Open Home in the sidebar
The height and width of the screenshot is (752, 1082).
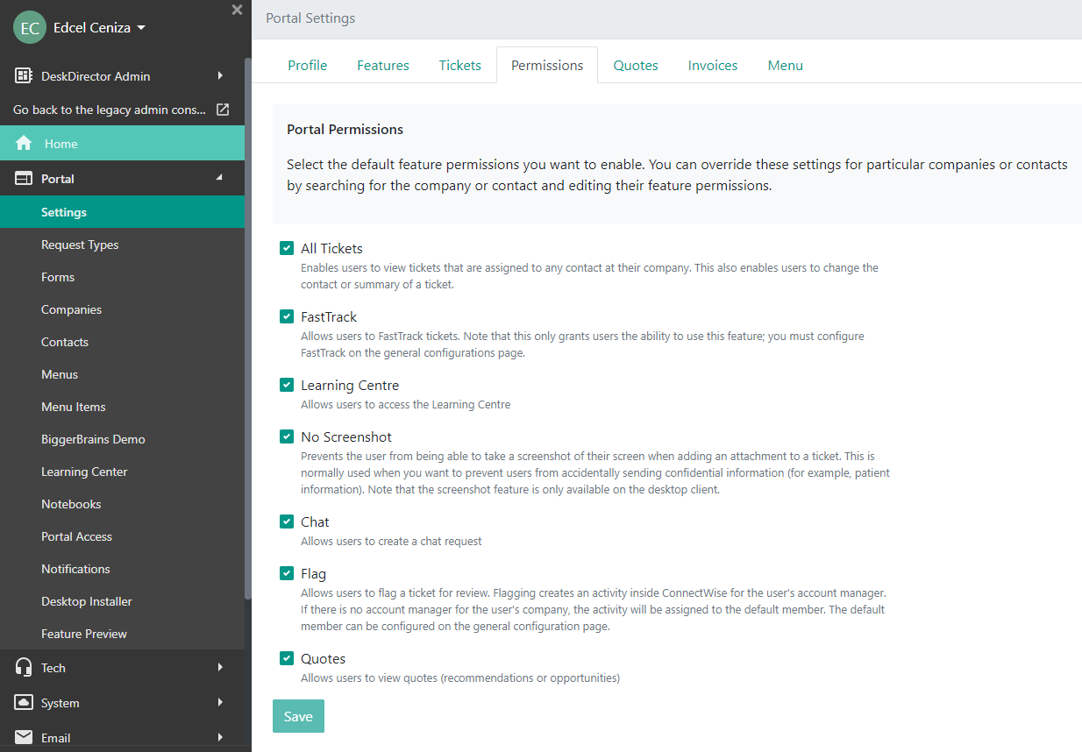(122, 143)
